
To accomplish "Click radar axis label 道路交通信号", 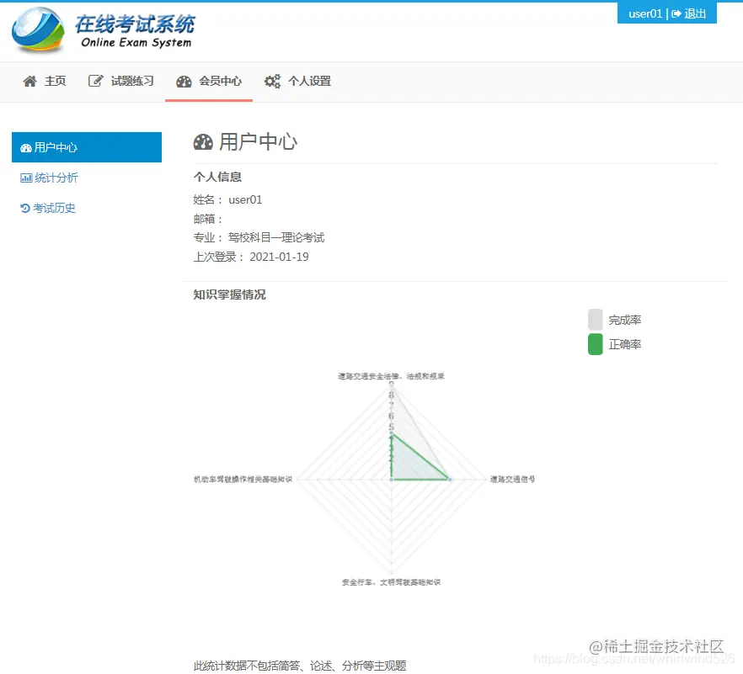I will tap(513, 480).
